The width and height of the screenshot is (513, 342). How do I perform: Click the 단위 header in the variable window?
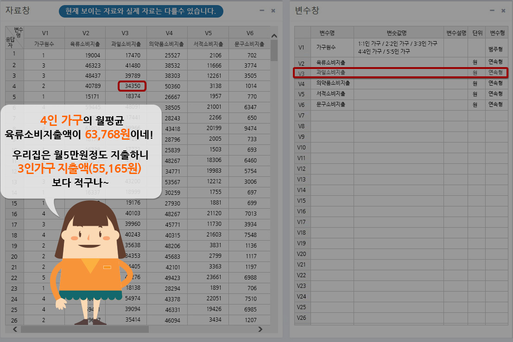pos(477,33)
